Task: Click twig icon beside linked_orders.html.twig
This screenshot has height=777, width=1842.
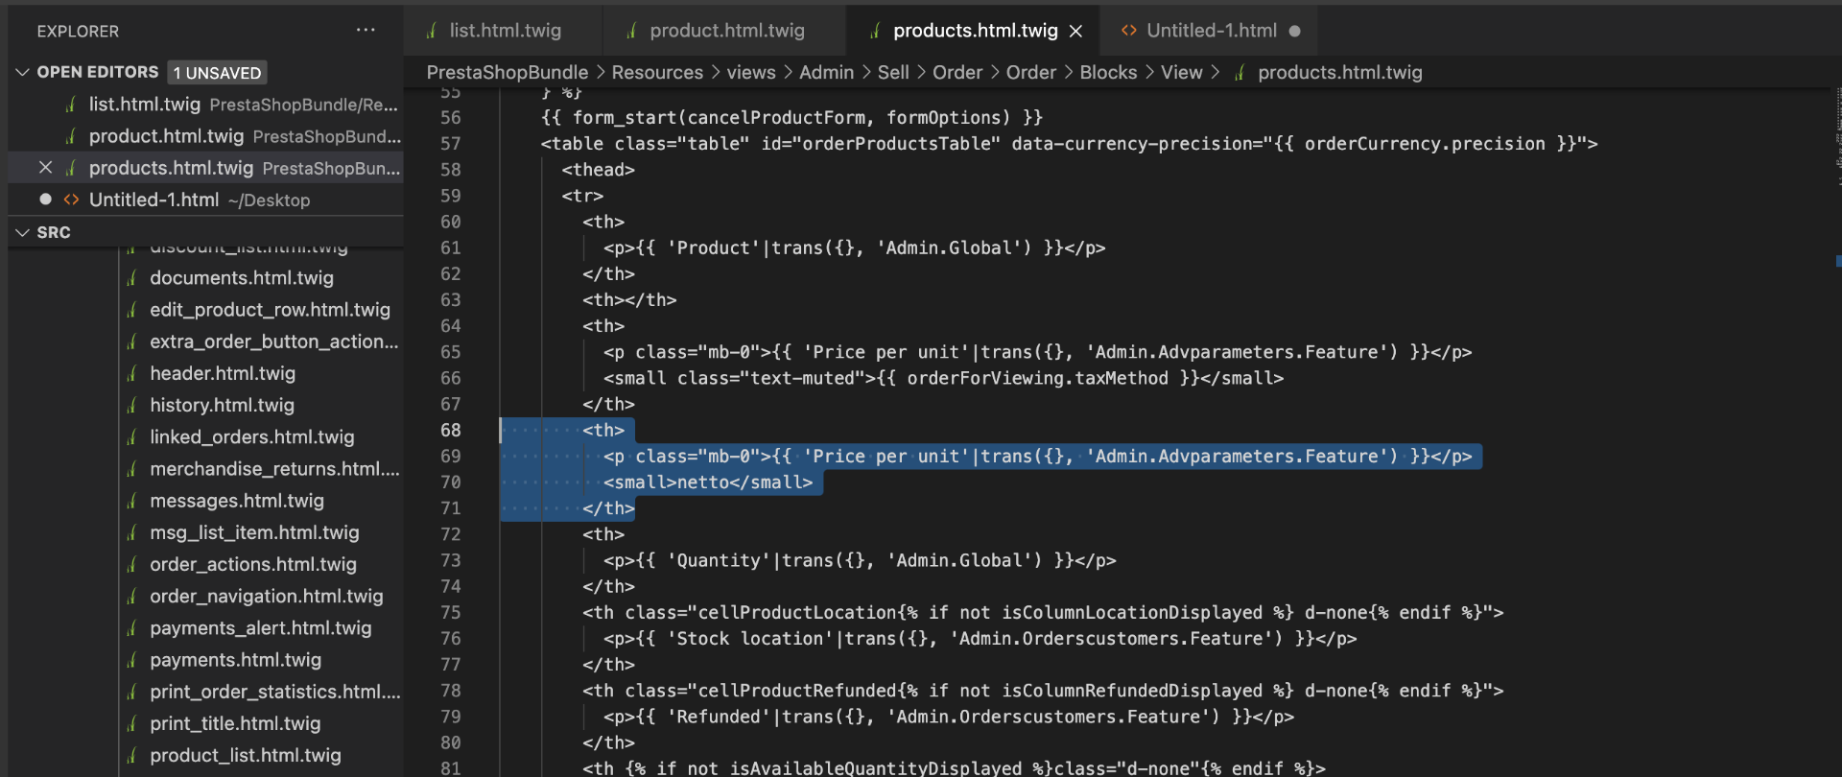Action: click(x=131, y=436)
